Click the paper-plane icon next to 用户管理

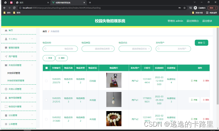6,56
